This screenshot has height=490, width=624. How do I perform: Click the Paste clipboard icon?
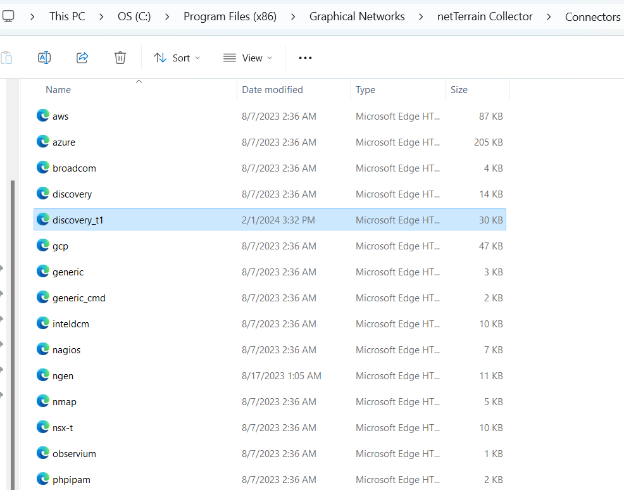(6, 58)
